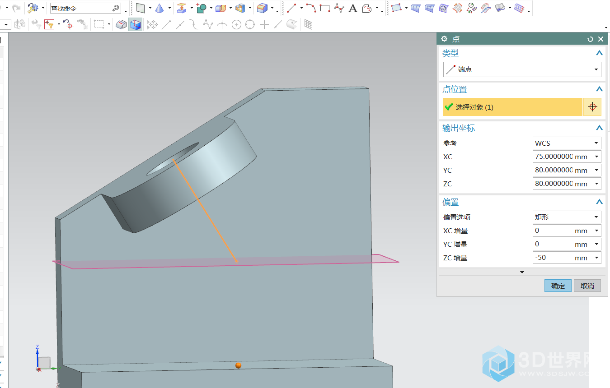Collapse the 点位置 section
610x388 pixels.
pyautogui.click(x=599, y=89)
